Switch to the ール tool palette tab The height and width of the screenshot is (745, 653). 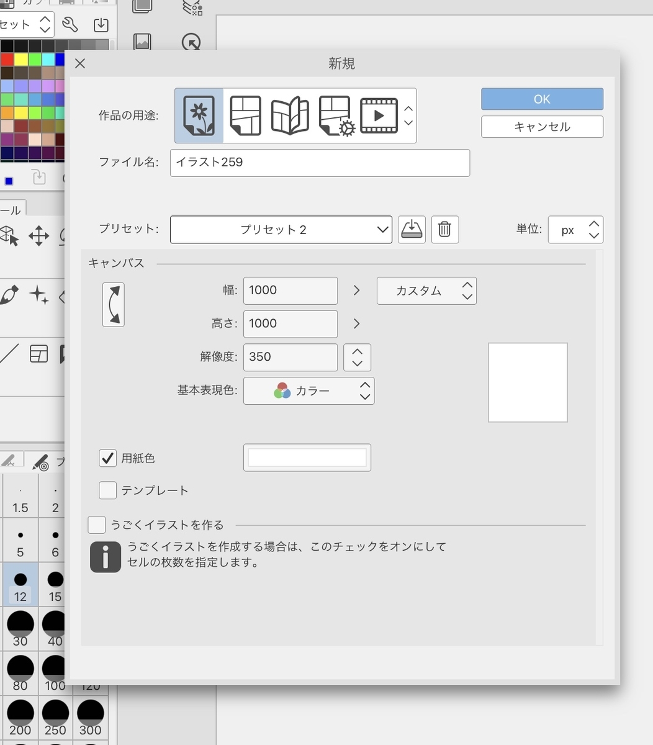point(12,210)
